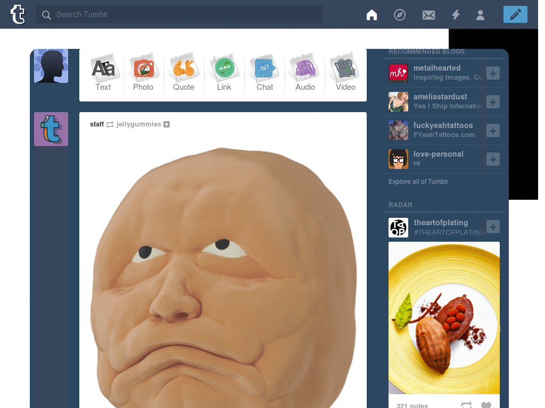Create a new Video post
The image size is (545, 408).
click(x=345, y=73)
